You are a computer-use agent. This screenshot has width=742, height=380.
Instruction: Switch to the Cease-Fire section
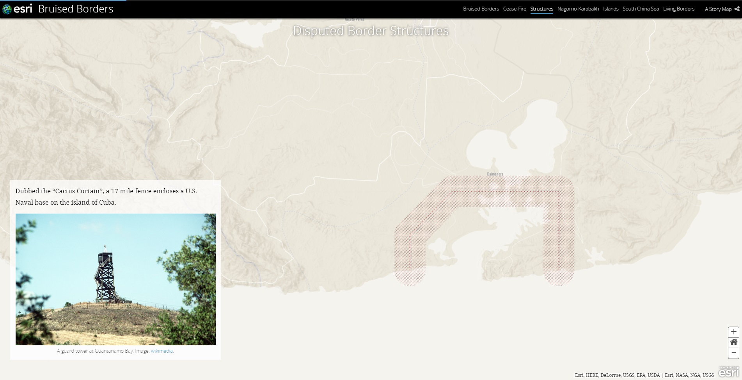[514, 9]
